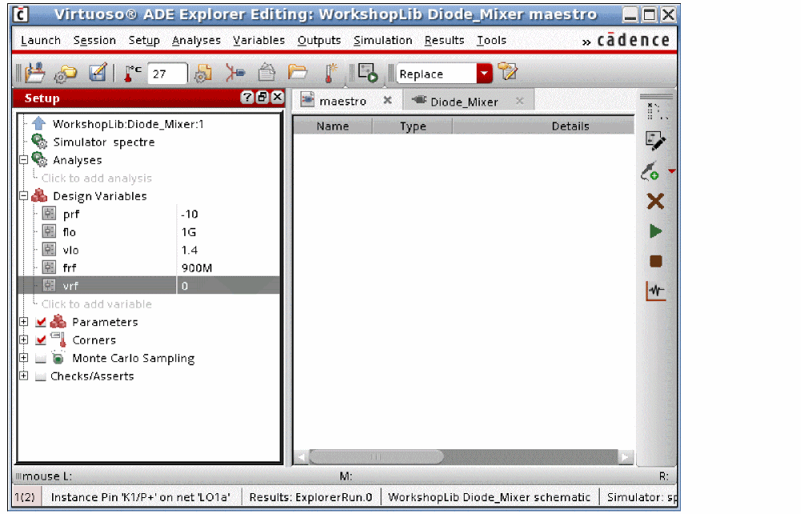Switch to the maestro tab
This screenshot has height=514, width=801.
click(342, 101)
